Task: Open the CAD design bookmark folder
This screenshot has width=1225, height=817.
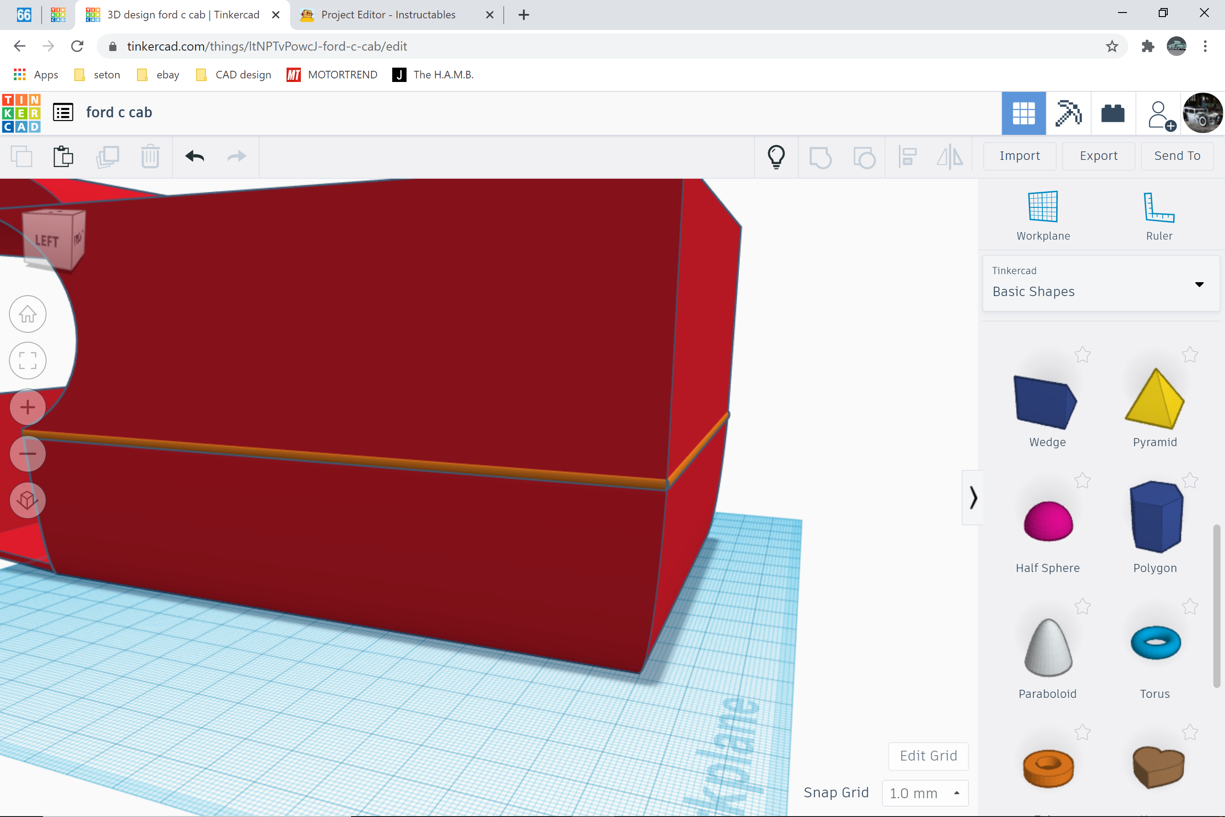Action: click(233, 74)
